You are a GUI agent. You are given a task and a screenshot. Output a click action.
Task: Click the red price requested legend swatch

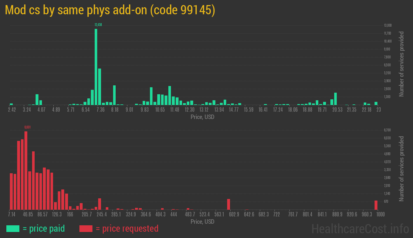pos(86,228)
